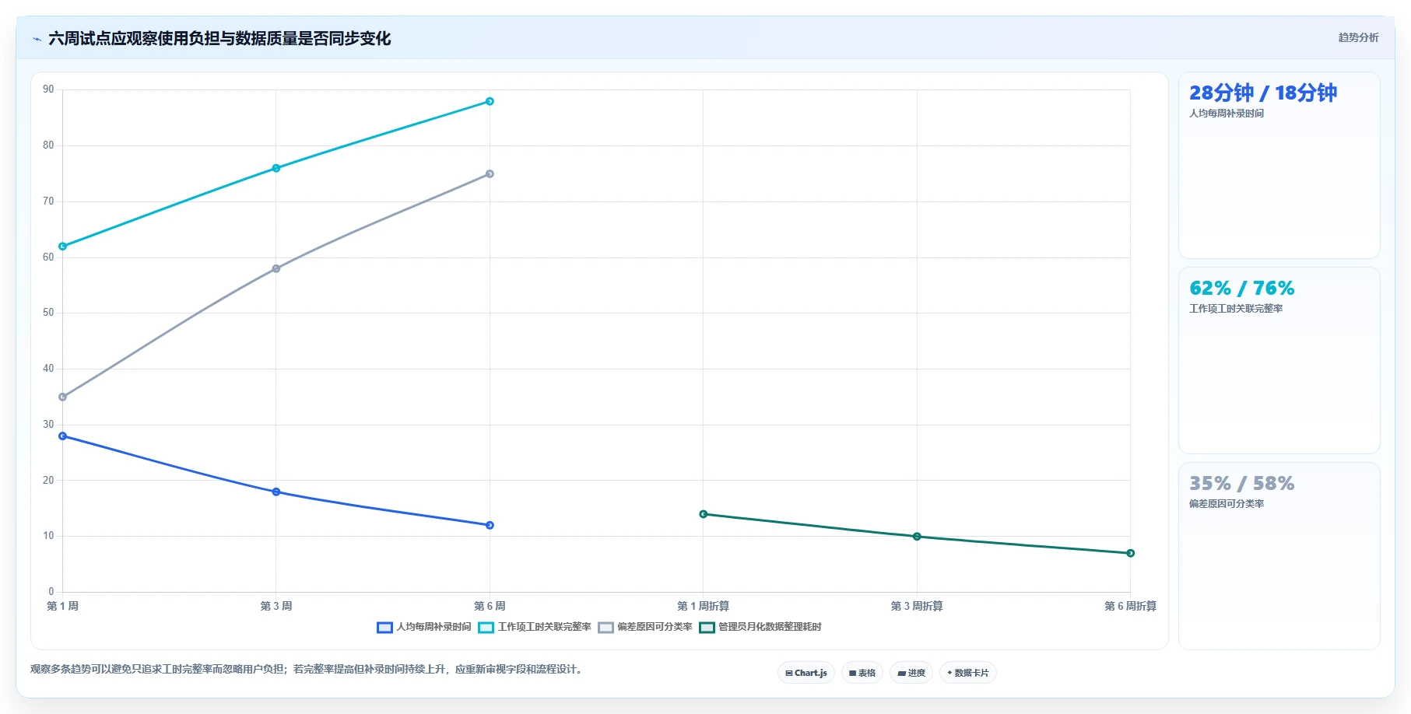Screen dimensions: 1411x714
Task: Select the gray data point at 第 1 周 (35)
Action: tap(62, 397)
